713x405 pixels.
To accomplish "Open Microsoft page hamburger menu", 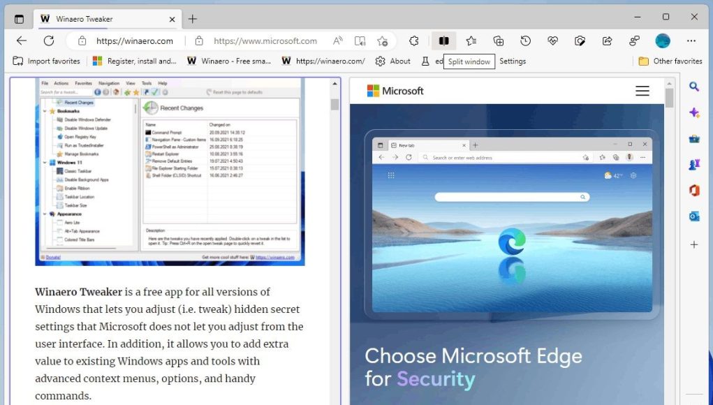I will point(642,91).
